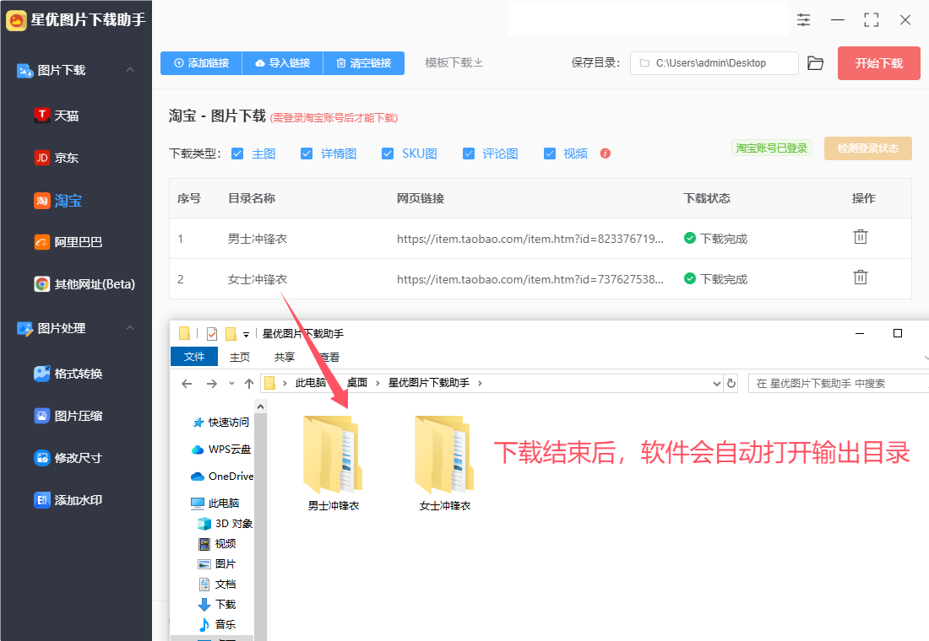Viewport: 929px width, 641px height.
Task: Open the 格式转换 format conversion tool
Action: point(68,374)
